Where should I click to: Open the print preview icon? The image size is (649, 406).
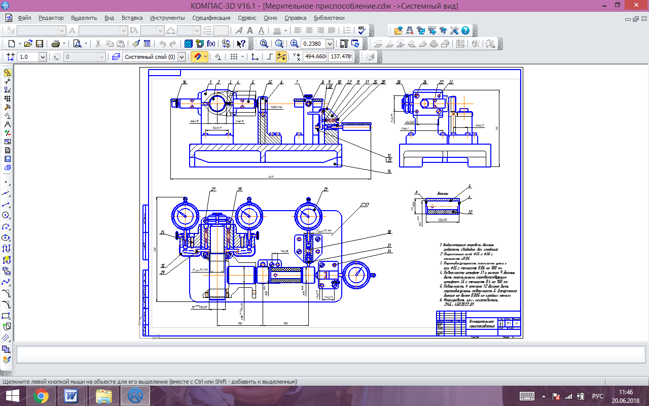(x=77, y=44)
